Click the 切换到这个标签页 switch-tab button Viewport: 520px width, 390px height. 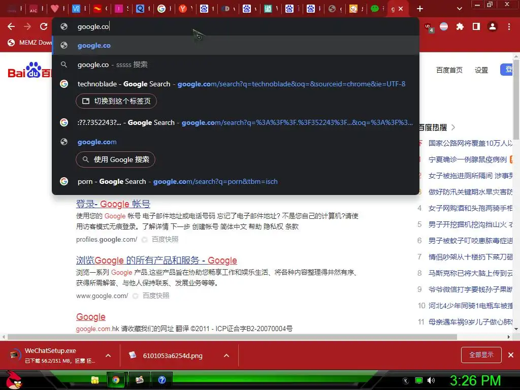pyautogui.click(x=116, y=101)
